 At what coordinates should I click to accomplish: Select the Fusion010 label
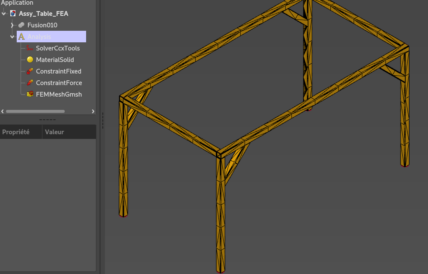tap(42, 25)
